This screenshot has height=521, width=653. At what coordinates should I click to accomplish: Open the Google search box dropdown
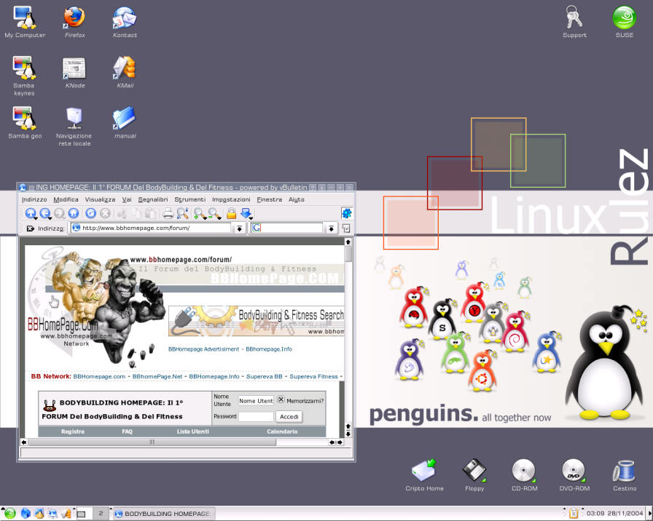click(x=331, y=228)
